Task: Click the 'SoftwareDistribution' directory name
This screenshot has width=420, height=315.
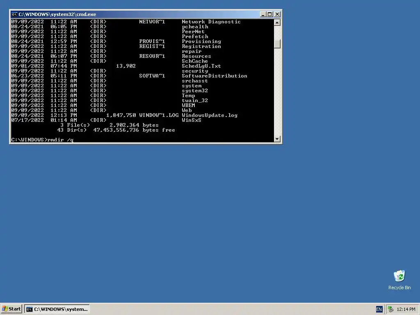Action: (214, 76)
